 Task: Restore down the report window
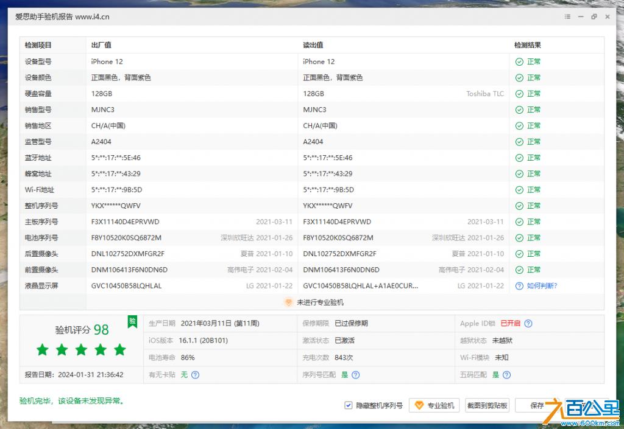[594, 16]
